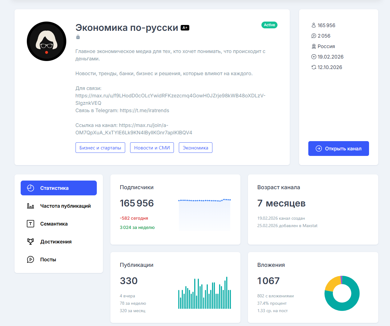This screenshot has width=390, height=326.
Task: Select the Статистика sidebar tab
Action: point(59,188)
